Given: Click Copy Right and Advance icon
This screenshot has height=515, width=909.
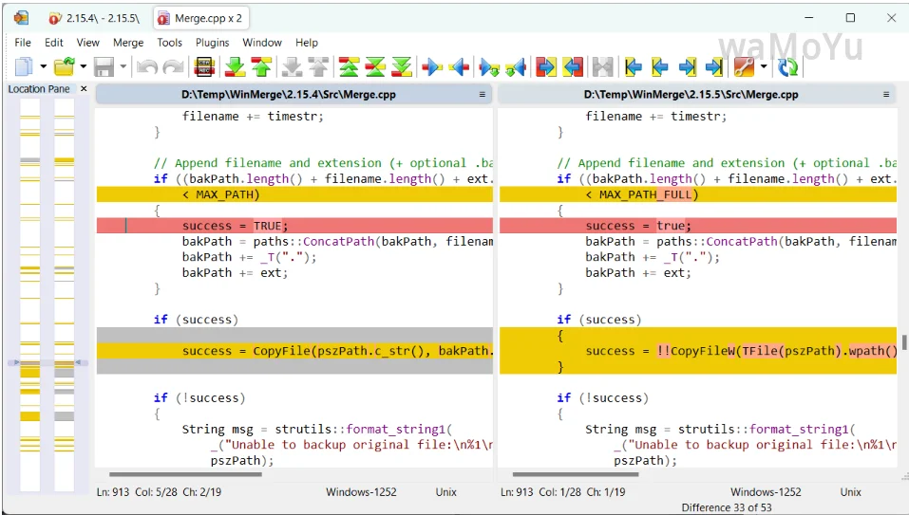Looking at the screenshot, I should point(489,67).
